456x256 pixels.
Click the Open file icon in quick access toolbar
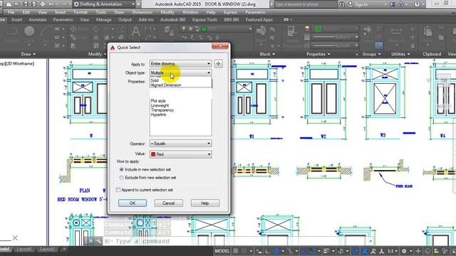pos(17,4)
